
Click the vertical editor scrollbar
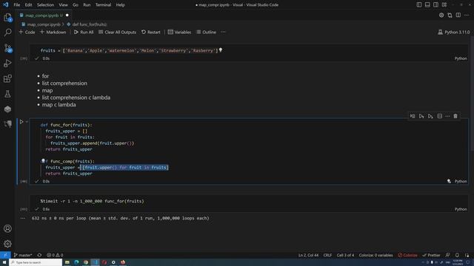pyautogui.click(x=472, y=94)
